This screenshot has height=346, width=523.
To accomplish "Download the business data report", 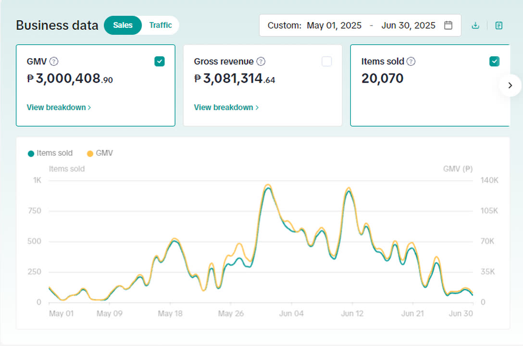I will 475,25.
